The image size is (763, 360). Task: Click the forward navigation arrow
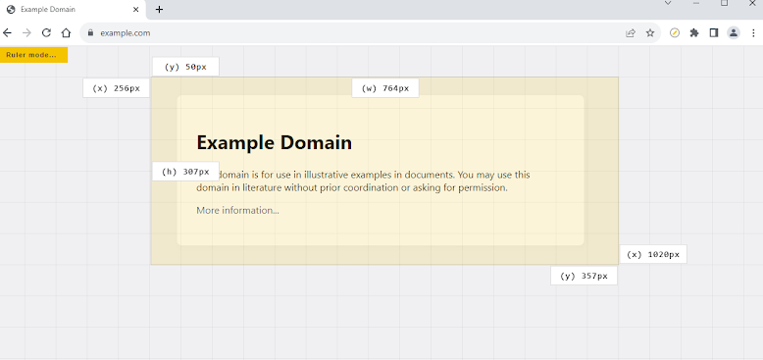(x=26, y=33)
